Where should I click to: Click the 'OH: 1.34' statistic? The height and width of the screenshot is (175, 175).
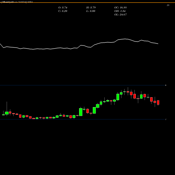tap(120, 11)
